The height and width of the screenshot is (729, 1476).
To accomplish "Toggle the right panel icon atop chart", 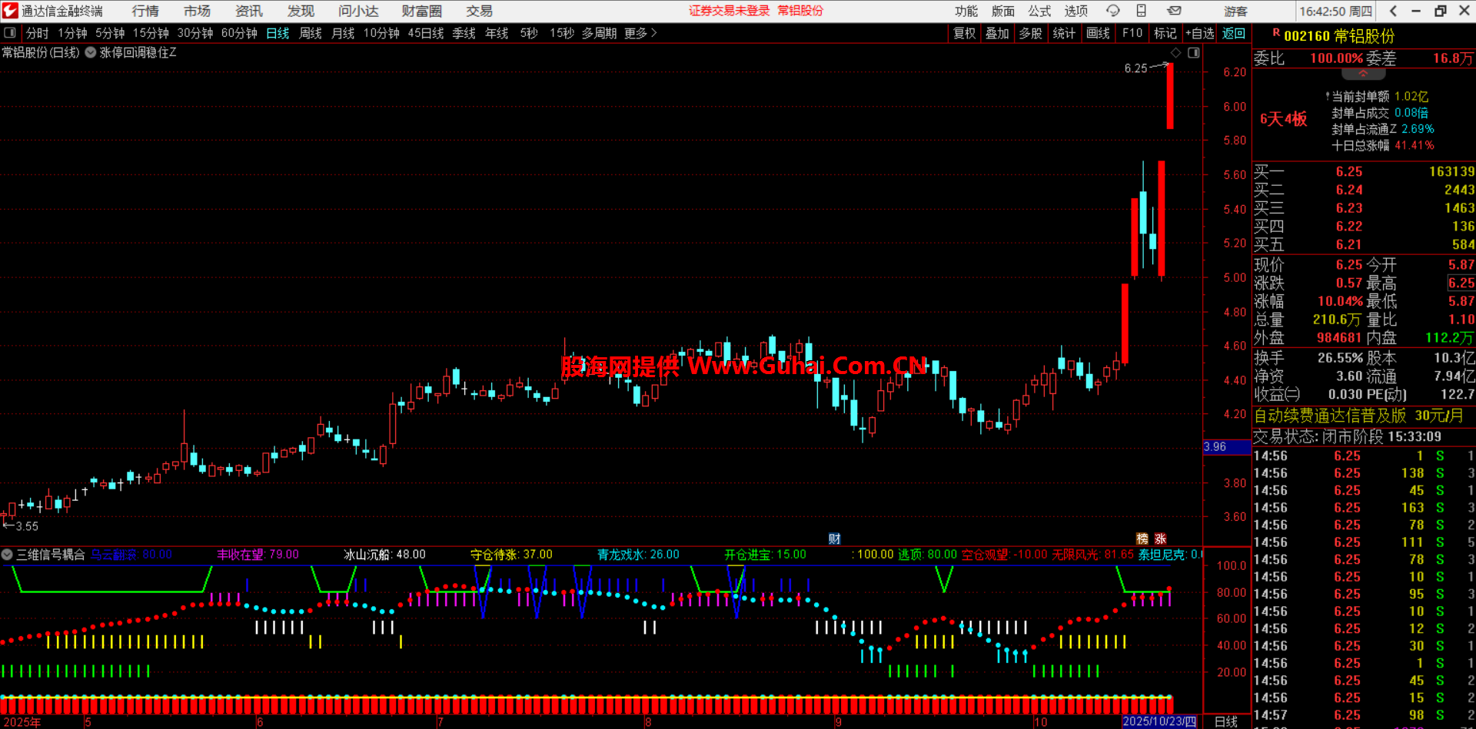I will point(1193,53).
